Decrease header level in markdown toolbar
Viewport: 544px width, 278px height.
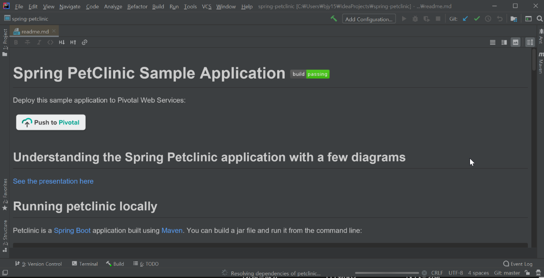(62, 42)
